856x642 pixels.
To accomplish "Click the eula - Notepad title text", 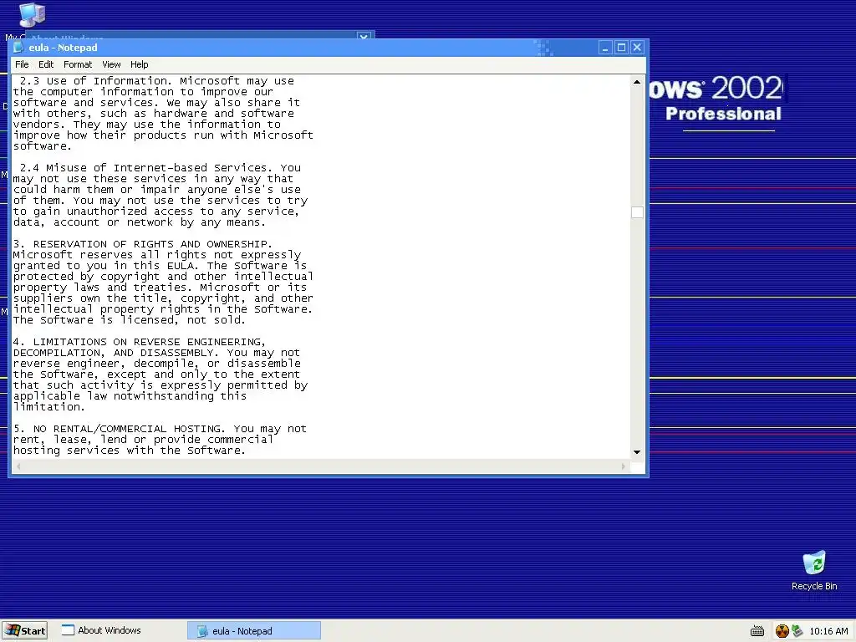I will tap(63, 48).
